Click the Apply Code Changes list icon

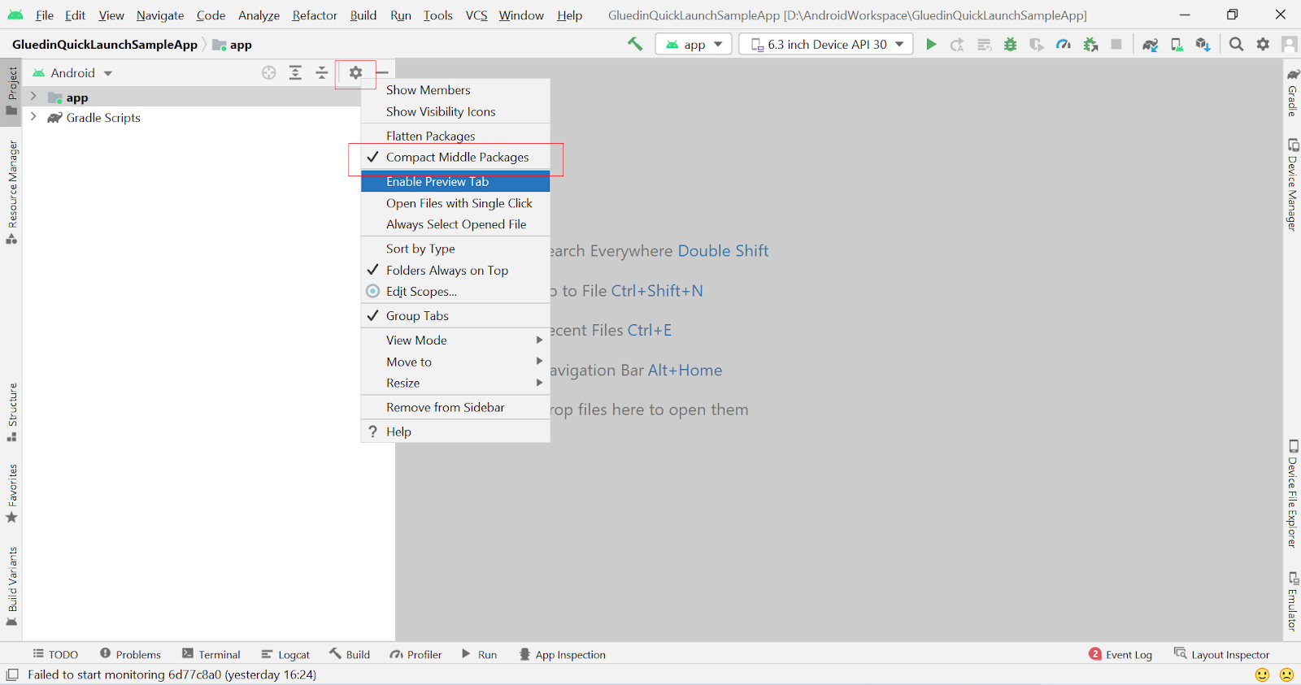(x=984, y=44)
